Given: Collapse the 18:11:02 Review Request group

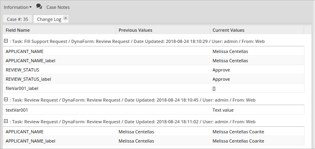Looking at the screenshot, I should 6,121.
